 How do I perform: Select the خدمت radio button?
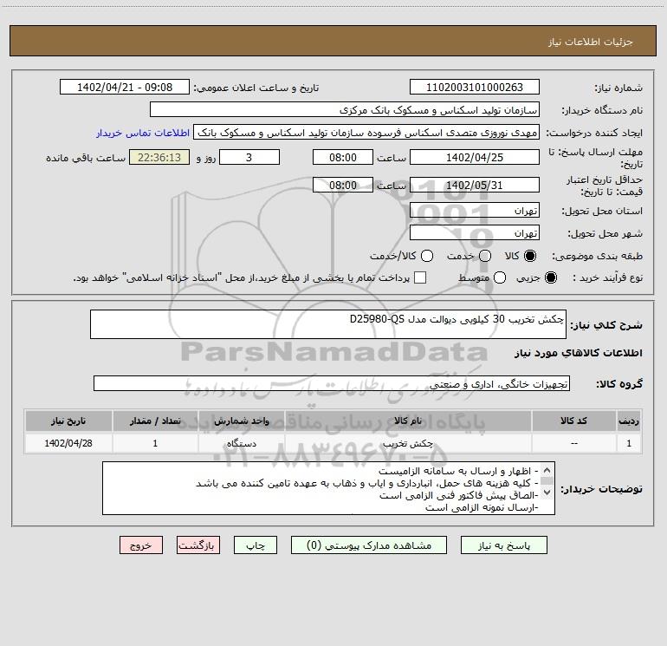485,256
